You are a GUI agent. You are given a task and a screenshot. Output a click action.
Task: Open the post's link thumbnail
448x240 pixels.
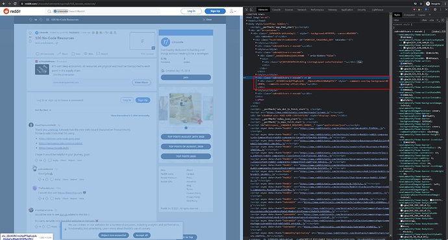click(142, 41)
